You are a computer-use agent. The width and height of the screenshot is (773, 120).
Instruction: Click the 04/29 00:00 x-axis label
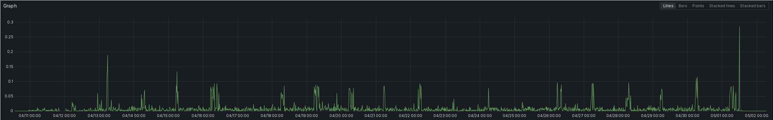tap(653, 115)
